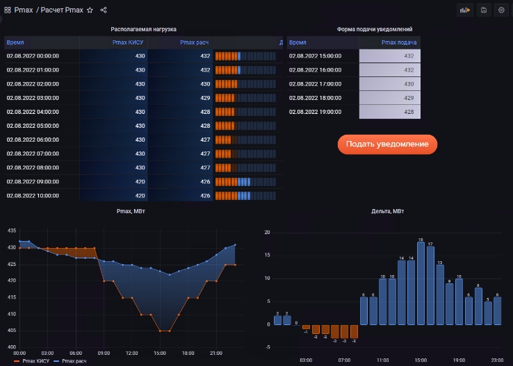Screen dimensions: 513x366
Task: Save dashboard using the floppy disk icon
Action: 483,10
